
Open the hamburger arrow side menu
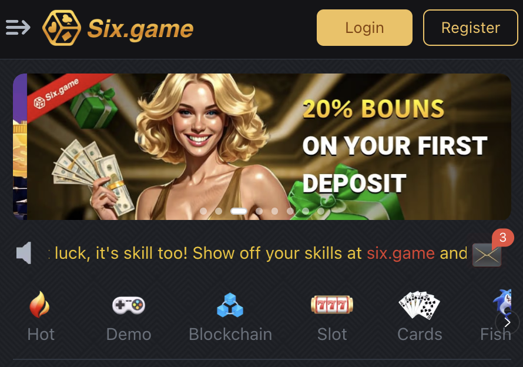click(x=18, y=28)
